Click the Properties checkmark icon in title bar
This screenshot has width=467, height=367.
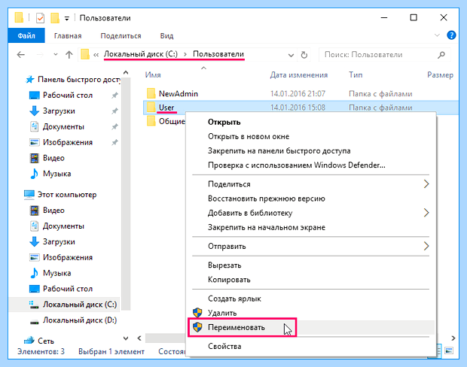[x=40, y=18]
